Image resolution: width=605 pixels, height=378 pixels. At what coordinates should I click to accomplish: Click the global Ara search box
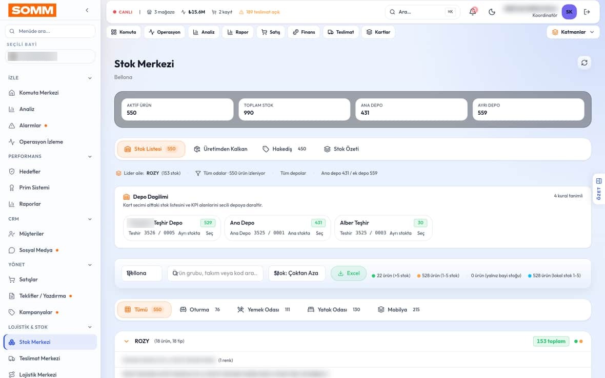click(x=422, y=12)
